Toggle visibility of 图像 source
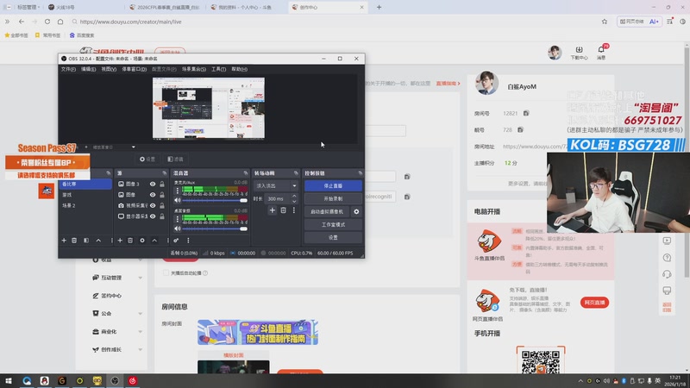Screen dimensions: 690x388 153,195
